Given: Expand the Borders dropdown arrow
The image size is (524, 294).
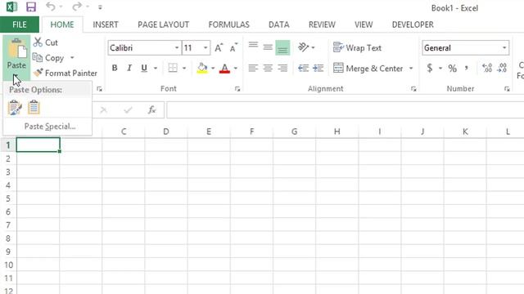Looking at the screenshot, I should [x=184, y=69].
